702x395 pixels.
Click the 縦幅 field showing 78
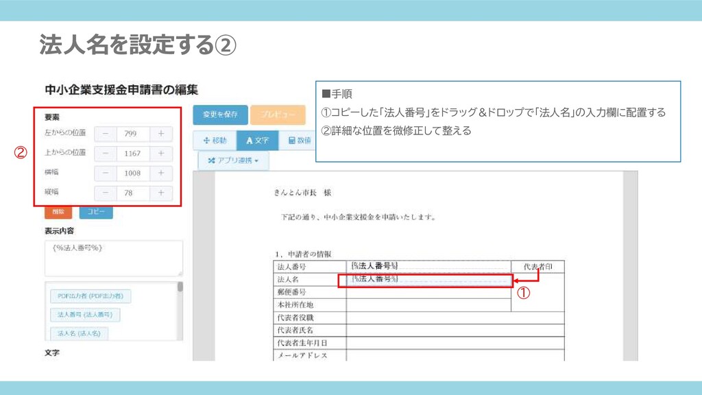134,193
